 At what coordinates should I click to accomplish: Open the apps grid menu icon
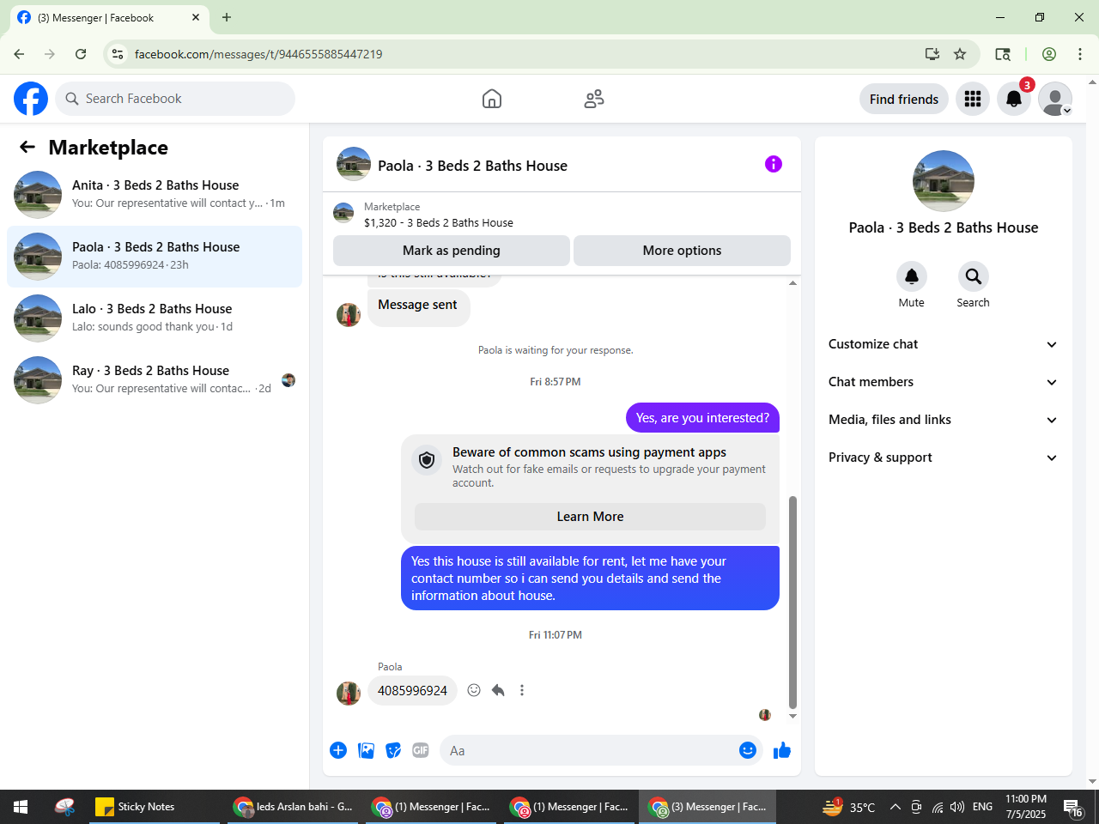pos(973,99)
